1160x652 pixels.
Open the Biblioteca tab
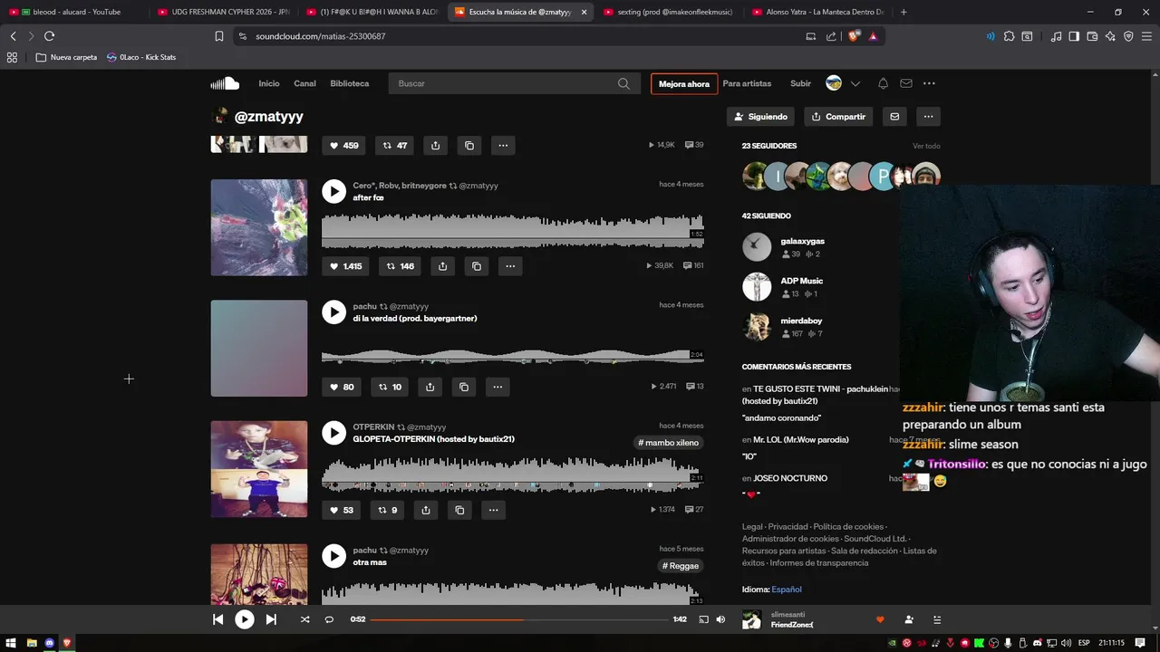click(350, 83)
